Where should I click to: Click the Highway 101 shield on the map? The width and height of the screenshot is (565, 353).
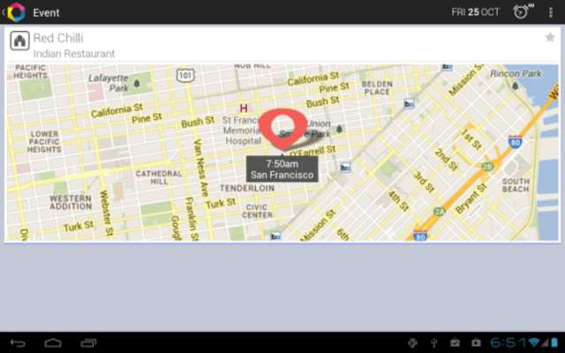point(185,75)
